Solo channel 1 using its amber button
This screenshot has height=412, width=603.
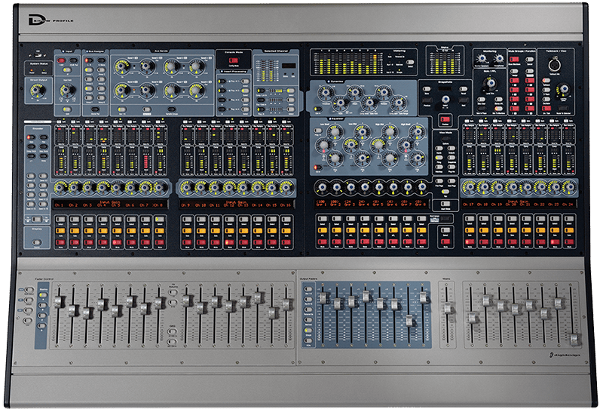(x=60, y=231)
